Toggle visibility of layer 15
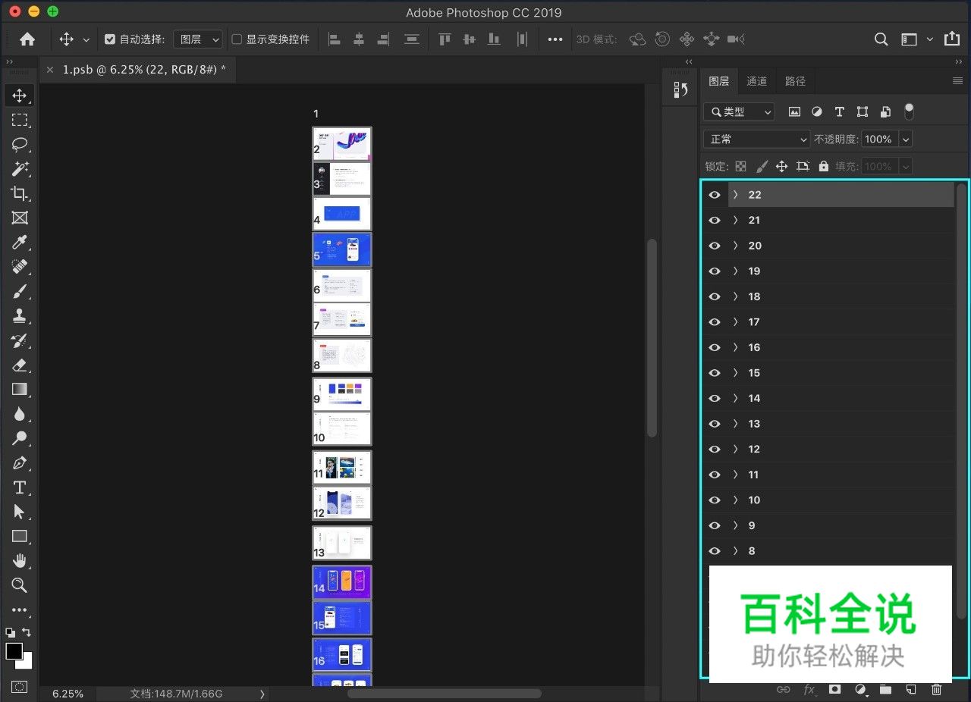Image resolution: width=971 pixels, height=702 pixels. [714, 372]
